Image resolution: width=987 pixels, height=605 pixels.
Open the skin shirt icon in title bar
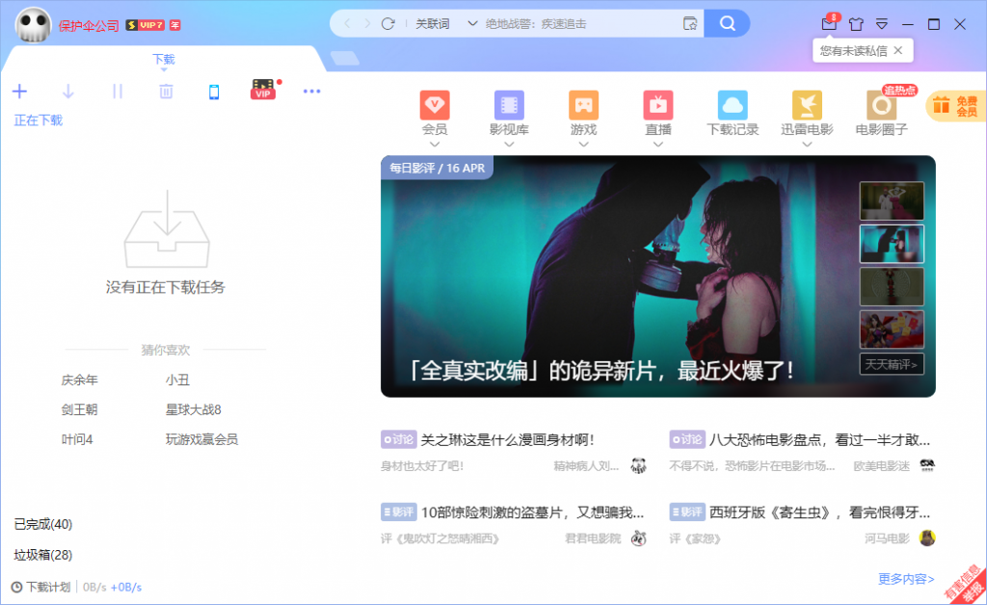pos(855,23)
